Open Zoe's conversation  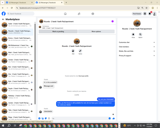point(17,75)
